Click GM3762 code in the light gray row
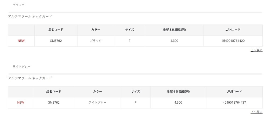The height and width of the screenshot is (119, 275). tap(54, 103)
